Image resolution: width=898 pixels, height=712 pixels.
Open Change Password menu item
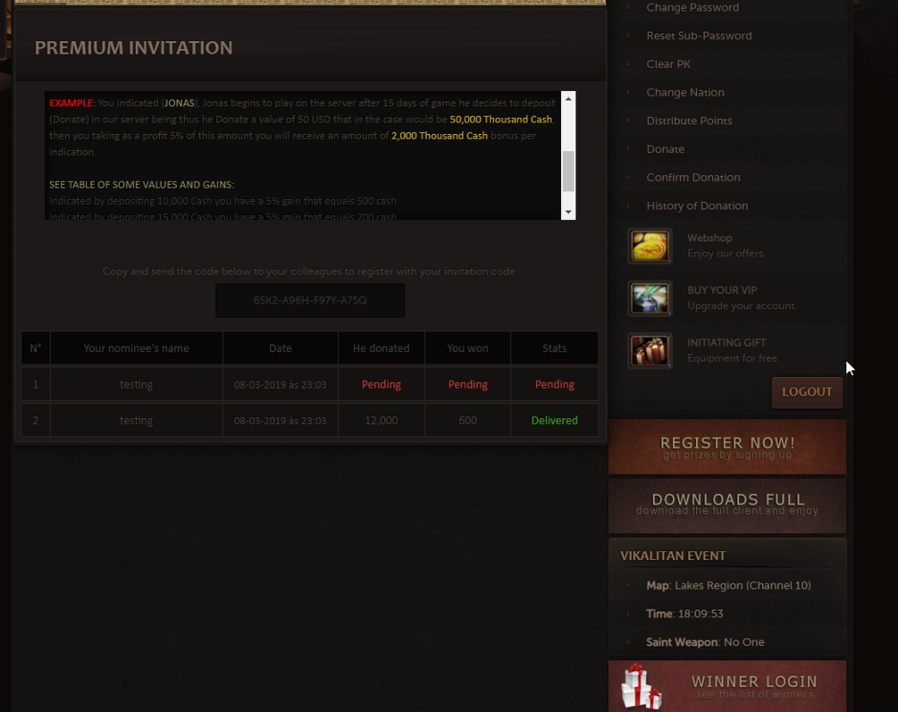click(x=692, y=7)
